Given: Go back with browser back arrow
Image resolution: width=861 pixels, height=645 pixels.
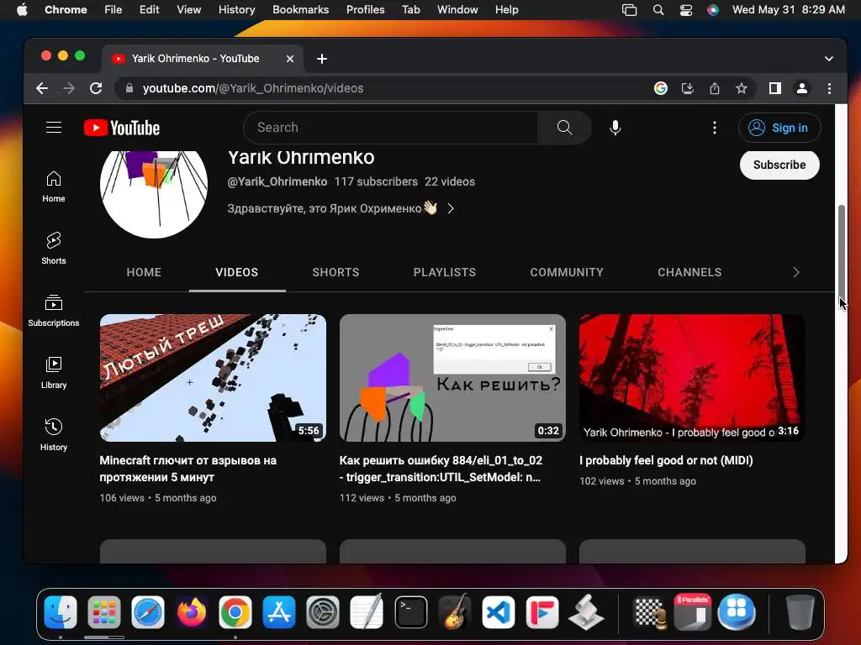Looking at the screenshot, I should tap(42, 88).
